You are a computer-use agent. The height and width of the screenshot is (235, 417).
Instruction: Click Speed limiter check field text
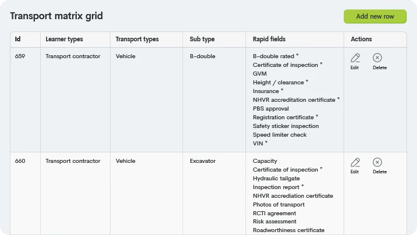(x=280, y=135)
